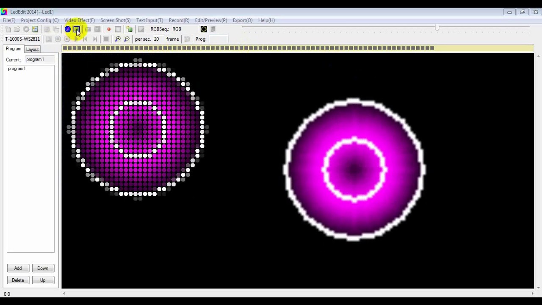542x305 pixels.
Task: Open the Video Effect(F) menu
Action: [x=80, y=20]
